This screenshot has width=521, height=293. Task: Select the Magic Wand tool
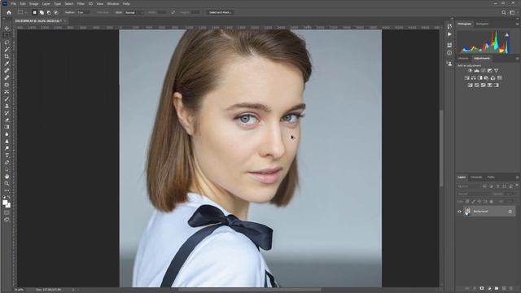tap(7, 50)
